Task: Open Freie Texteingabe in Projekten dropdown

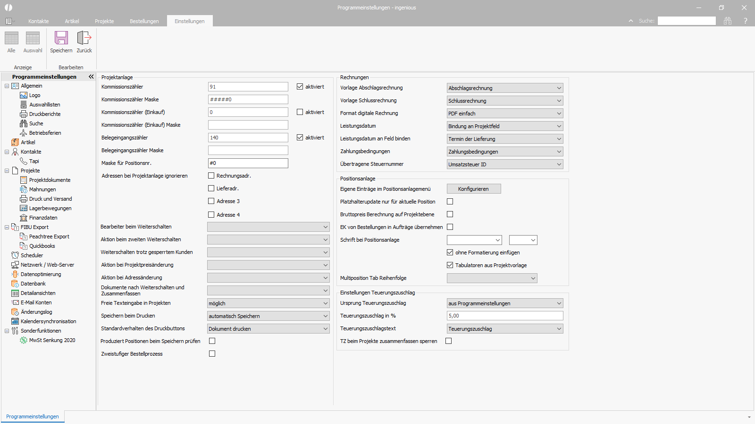Action: click(x=268, y=303)
